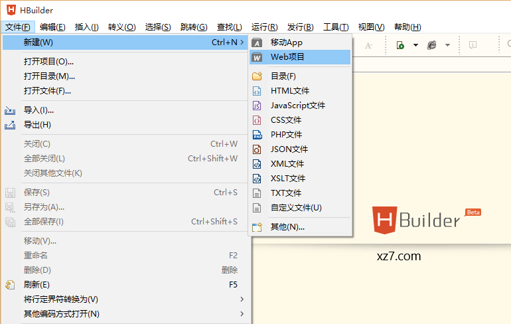Image resolution: width=511 pixels, height=324 pixels.
Task: Select 移动App in new submenu
Action: point(300,42)
